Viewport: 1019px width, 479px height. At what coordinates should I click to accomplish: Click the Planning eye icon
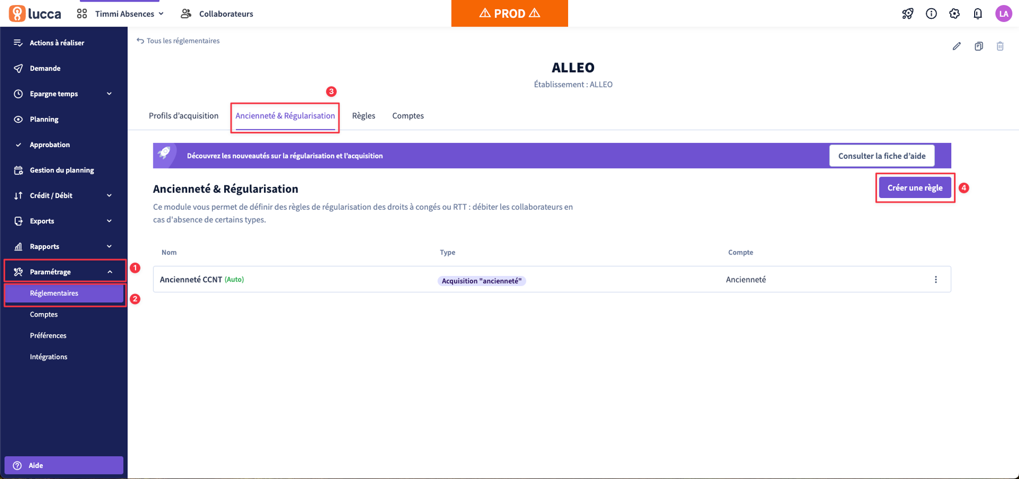(18, 119)
